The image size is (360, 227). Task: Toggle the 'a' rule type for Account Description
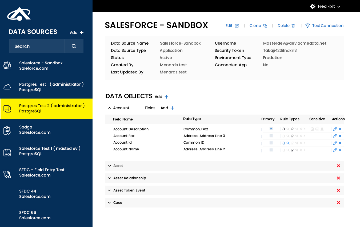284,129
